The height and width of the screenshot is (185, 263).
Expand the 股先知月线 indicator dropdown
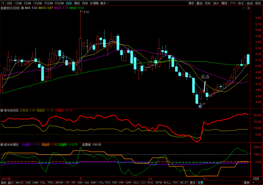pyautogui.click(x=2, y=110)
